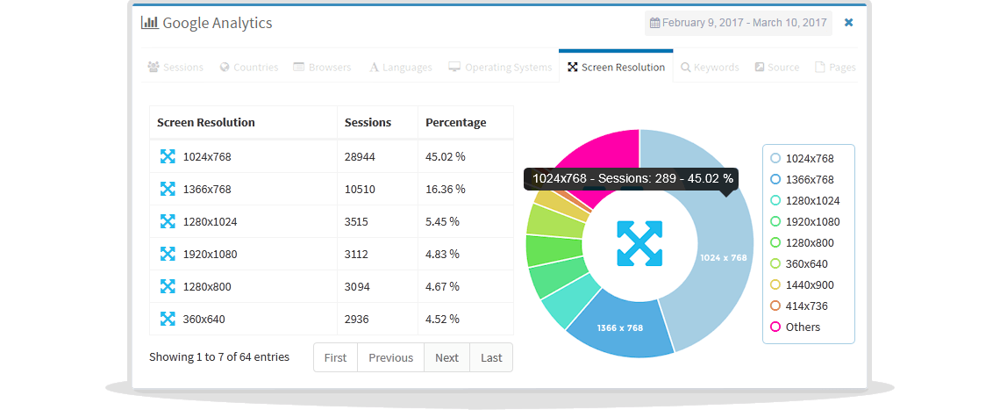This screenshot has width=1000, height=410.
Task: Open the Countries tab
Action: click(x=249, y=67)
